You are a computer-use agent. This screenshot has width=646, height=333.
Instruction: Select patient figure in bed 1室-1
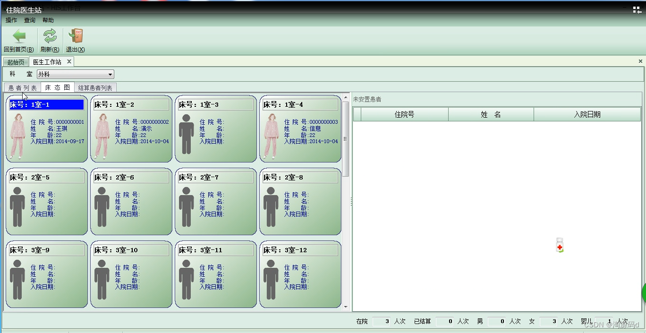pyautogui.click(x=18, y=136)
